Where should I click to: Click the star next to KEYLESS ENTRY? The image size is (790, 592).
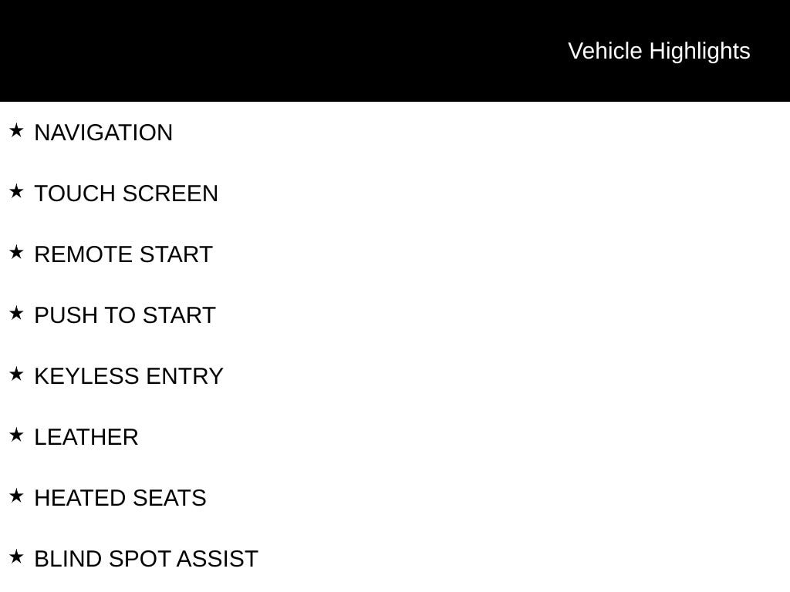pyautogui.click(x=16, y=375)
